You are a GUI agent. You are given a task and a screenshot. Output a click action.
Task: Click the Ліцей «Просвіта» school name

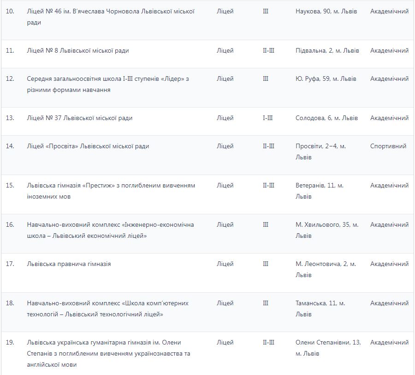click(x=88, y=146)
